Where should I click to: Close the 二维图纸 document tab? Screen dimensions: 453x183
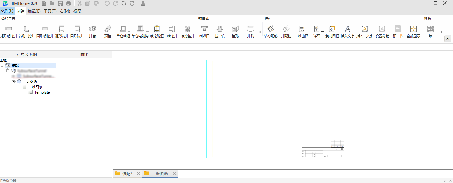(174, 174)
